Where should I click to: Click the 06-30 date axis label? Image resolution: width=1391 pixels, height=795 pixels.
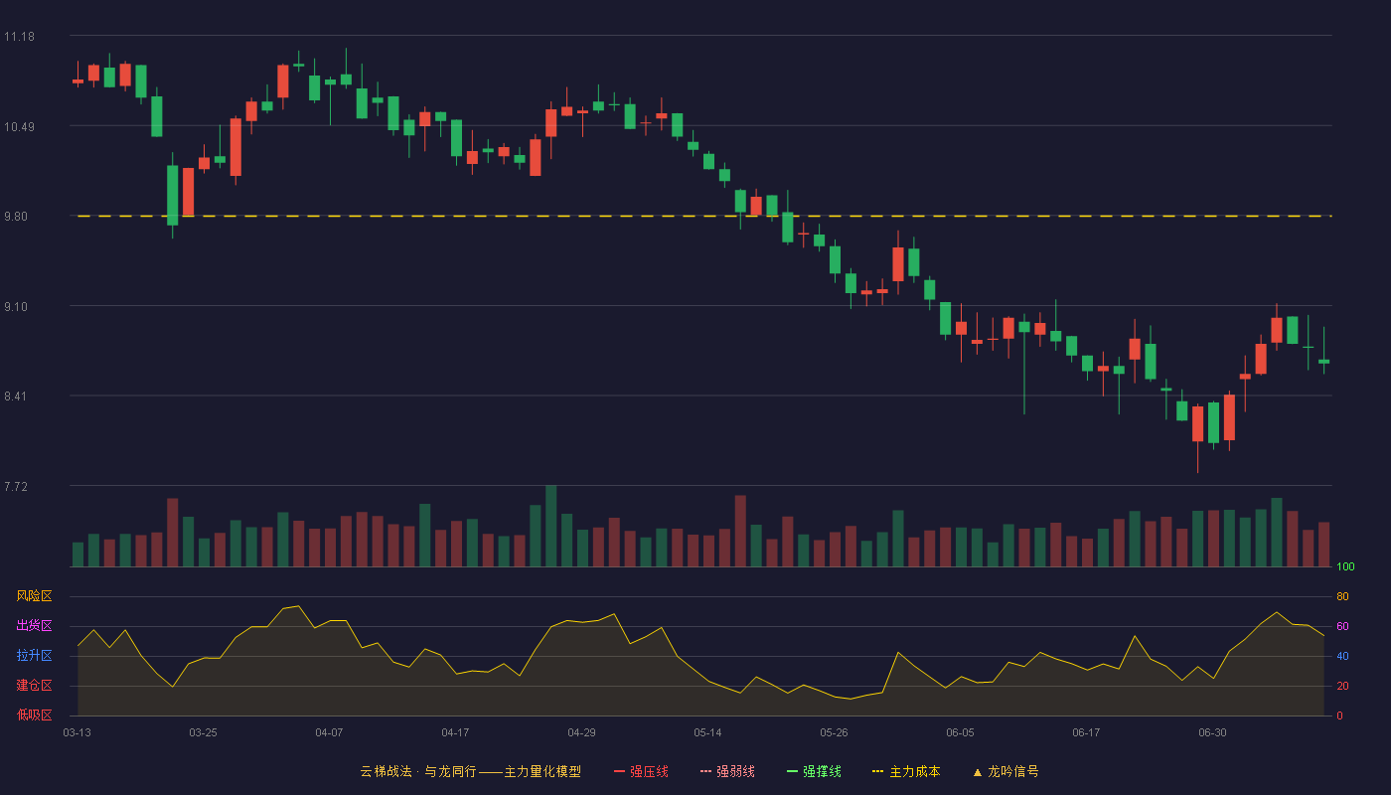1212,732
